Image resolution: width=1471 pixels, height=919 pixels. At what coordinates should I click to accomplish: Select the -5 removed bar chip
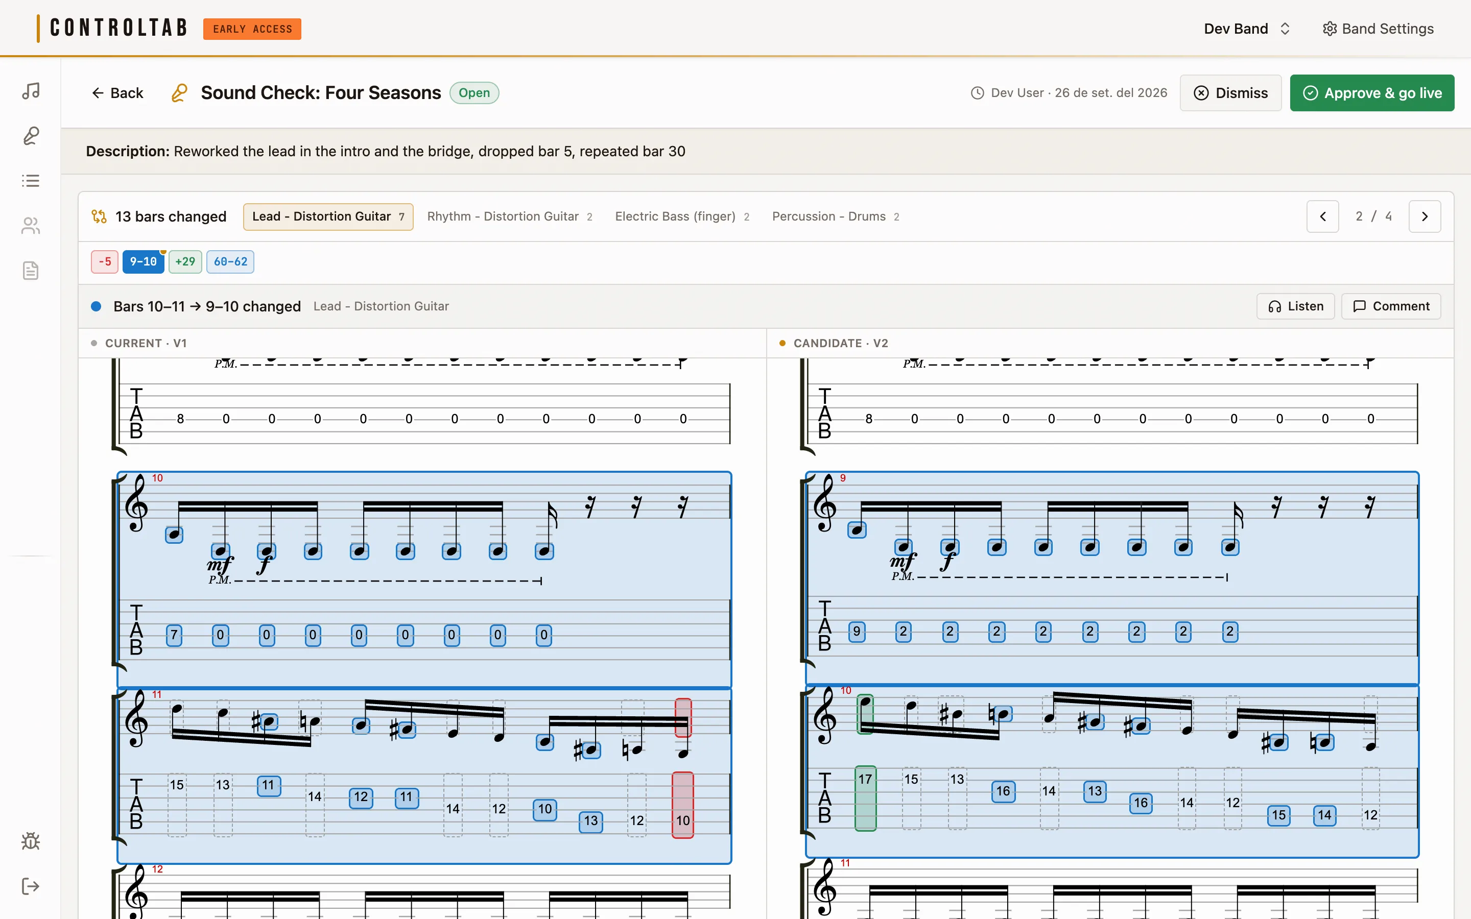coord(105,261)
